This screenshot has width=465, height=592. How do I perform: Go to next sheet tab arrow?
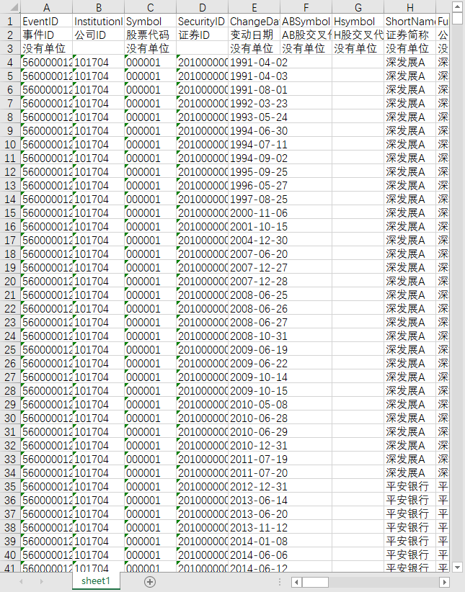pos(42,582)
